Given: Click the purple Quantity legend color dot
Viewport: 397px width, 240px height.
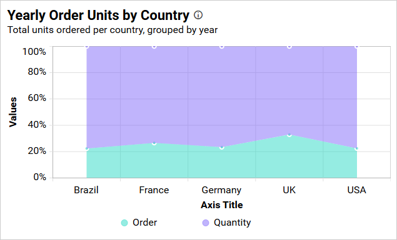Looking at the screenshot, I should 206,223.
